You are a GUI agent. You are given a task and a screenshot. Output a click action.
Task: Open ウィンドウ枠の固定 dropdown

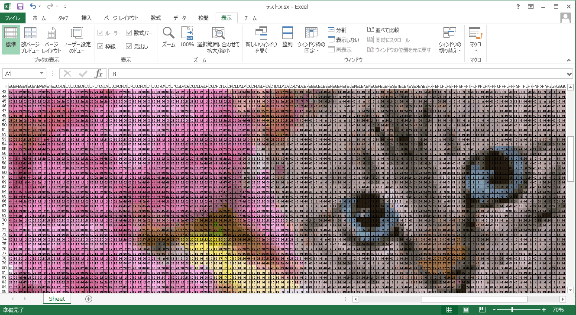[311, 39]
